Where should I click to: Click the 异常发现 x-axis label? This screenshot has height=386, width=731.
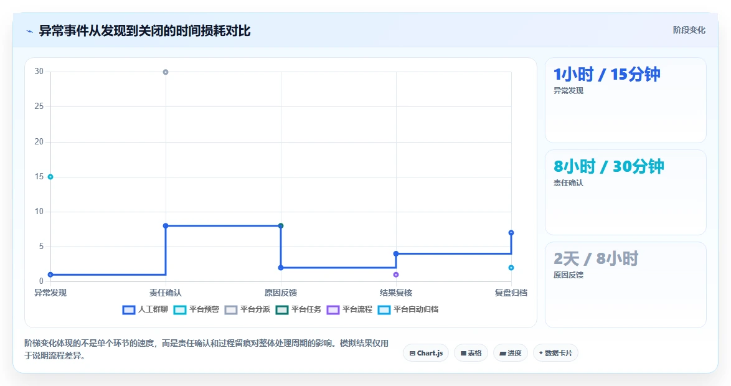[x=50, y=293]
